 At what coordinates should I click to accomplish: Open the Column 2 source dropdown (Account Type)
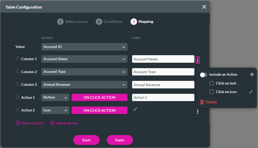(x=84, y=72)
